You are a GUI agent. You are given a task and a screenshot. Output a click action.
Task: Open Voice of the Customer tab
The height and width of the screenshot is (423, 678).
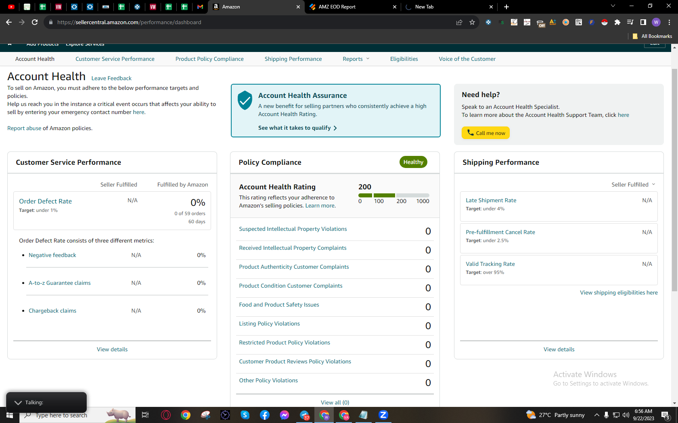point(467,59)
